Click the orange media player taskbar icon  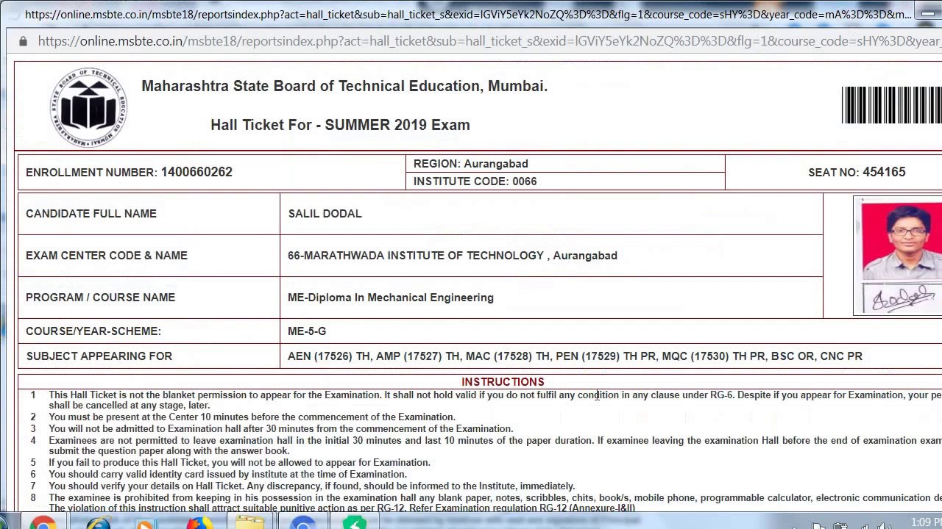coord(145,522)
